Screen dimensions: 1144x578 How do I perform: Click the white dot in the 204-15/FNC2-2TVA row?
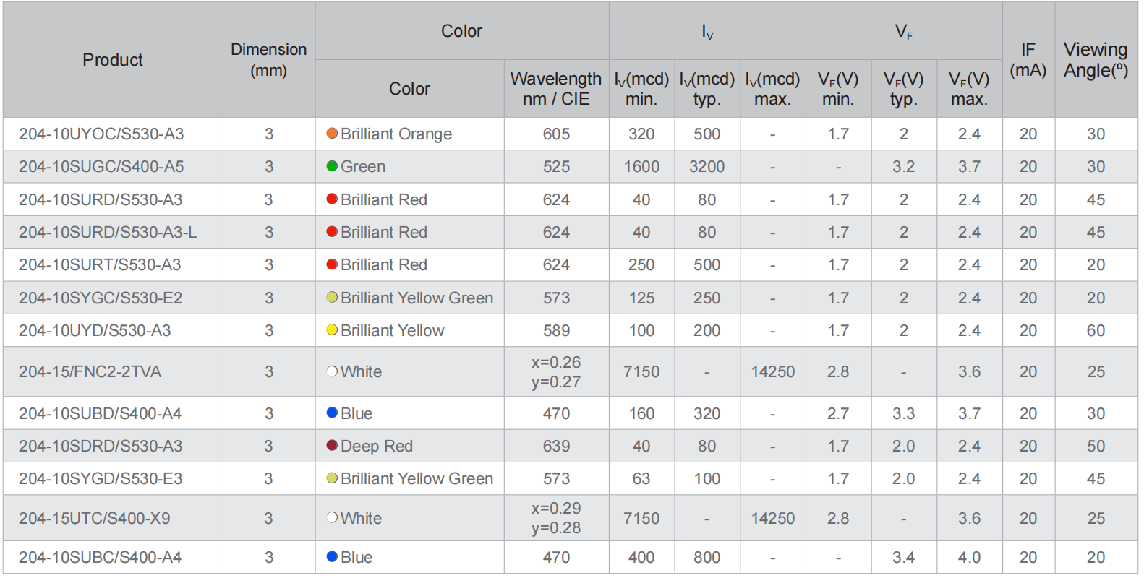click(332, 371)
